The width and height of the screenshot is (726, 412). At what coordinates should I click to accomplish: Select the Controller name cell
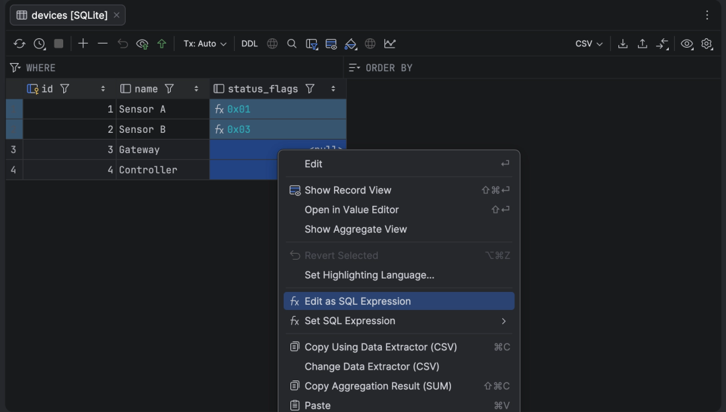tap(163, 170)
